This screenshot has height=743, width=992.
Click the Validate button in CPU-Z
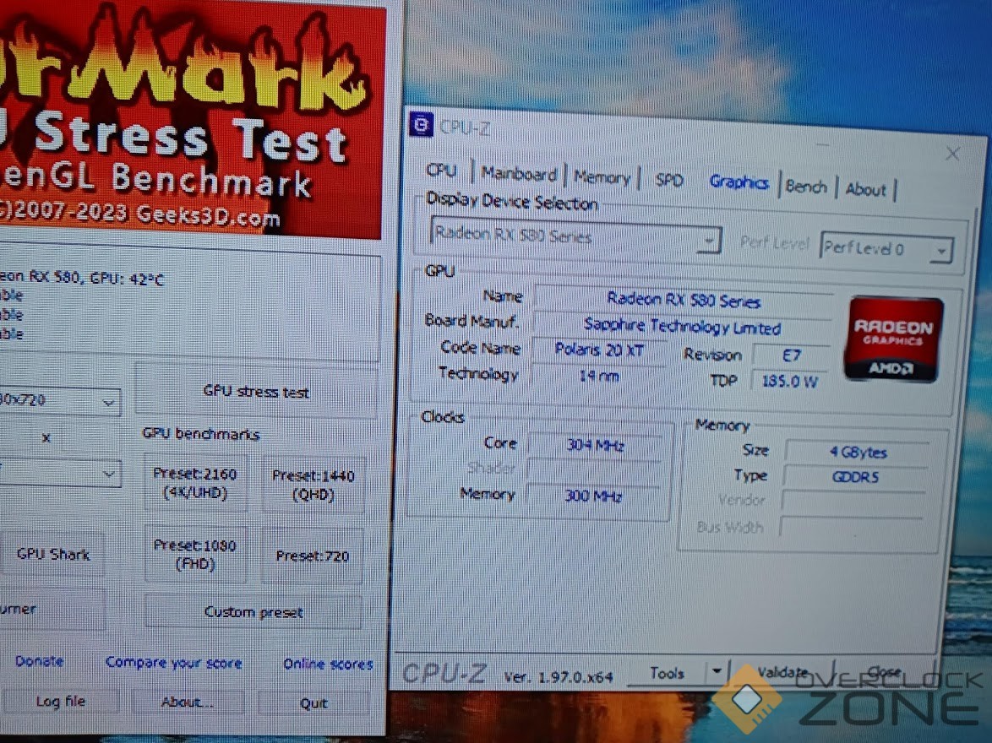782,672
